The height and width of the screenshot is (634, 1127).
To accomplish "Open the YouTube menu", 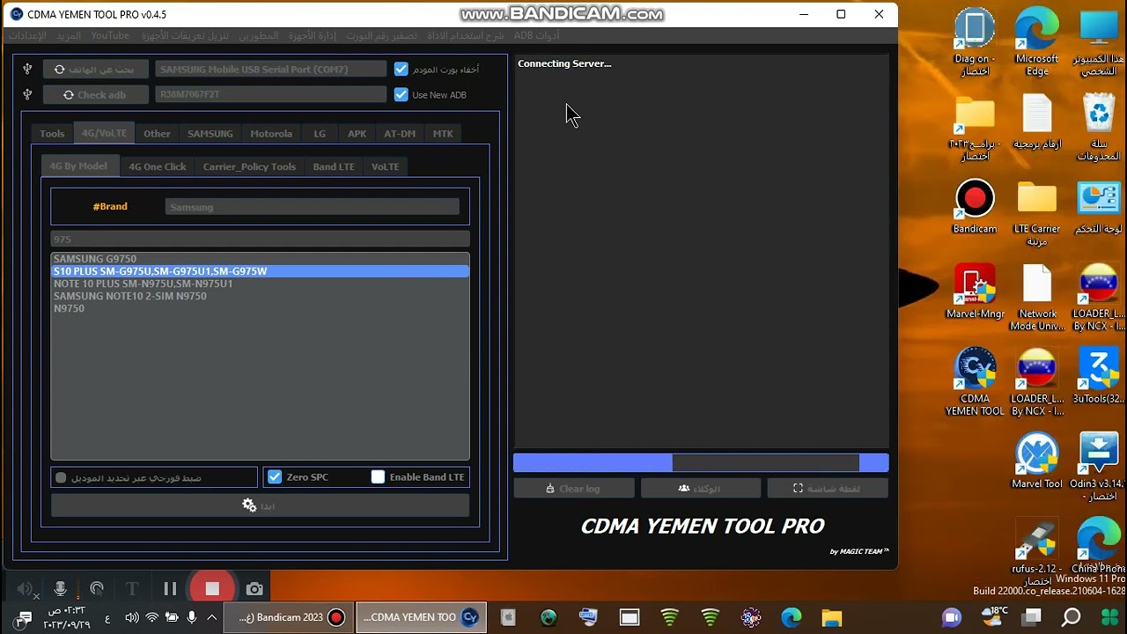I will (x=110, y=35).
